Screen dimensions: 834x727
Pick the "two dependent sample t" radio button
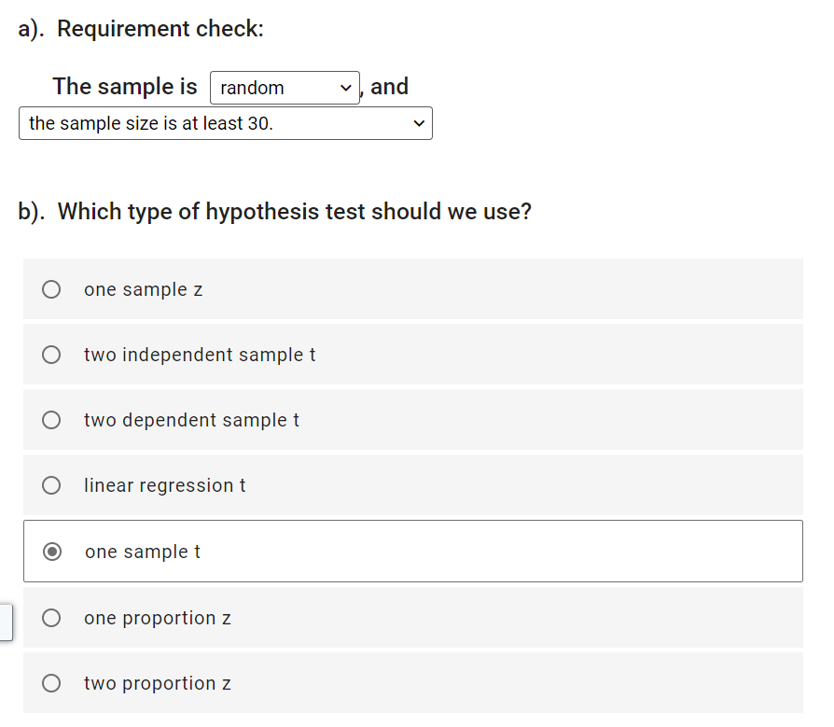[52, 420]
